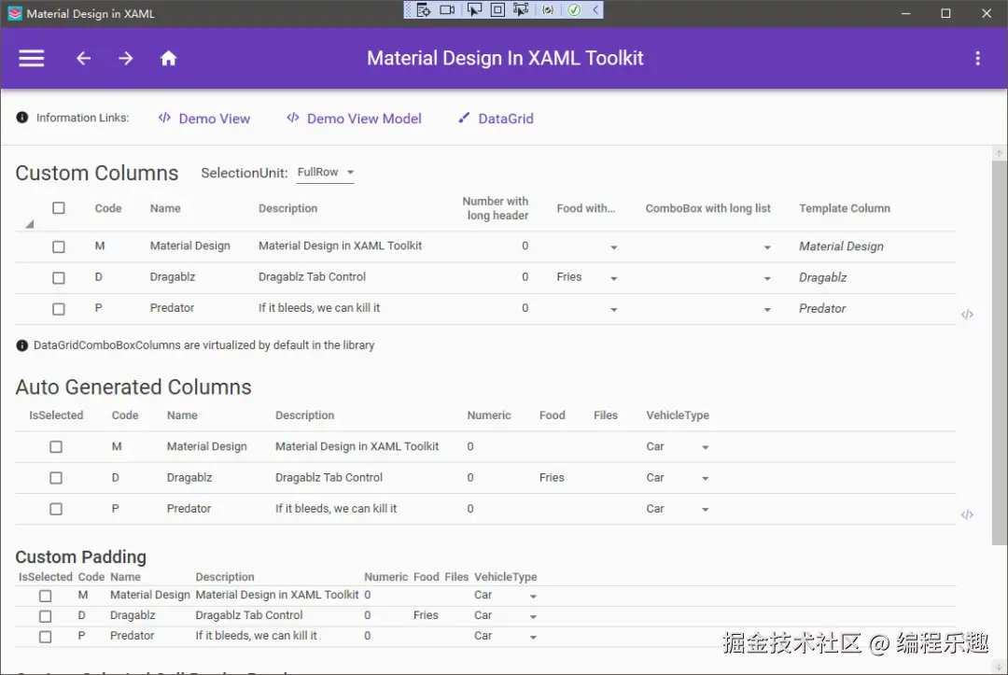This screenshot has width=1008, height=675.
Task: Select 'Material Design in XAML Toolkit' custom description cell
Action: (340, 246)
